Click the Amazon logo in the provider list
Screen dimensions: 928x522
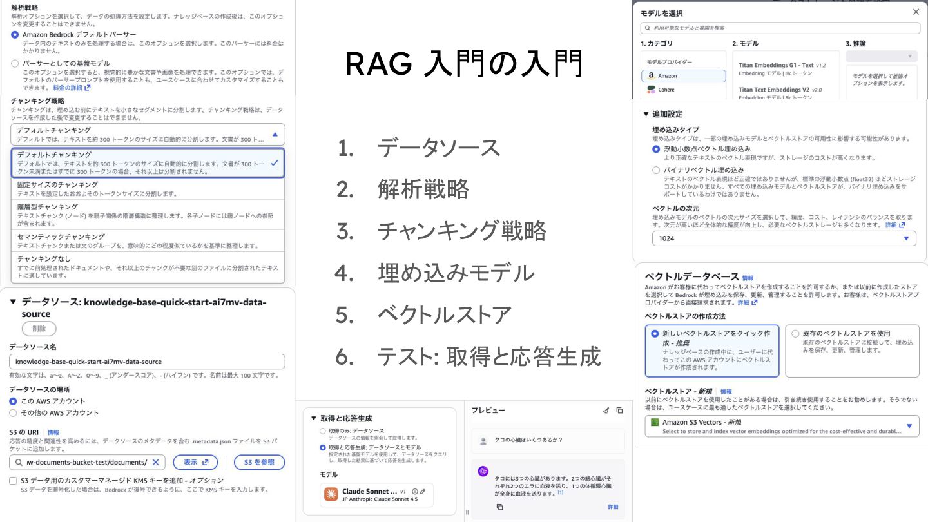click(x=650, y=76)
